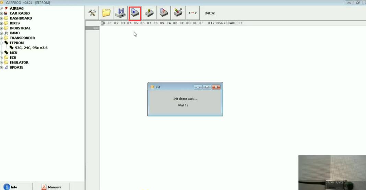Click the 0123456789ABCDEF ASCII header
The height and width of the screenshot is (190, 366).
(x=225, y=23)
